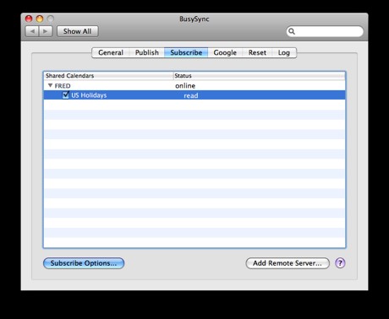This screenshot has height=319, width=389.
Task: View the Log tab
Action: pyautogui.click(x=284, y=52)
